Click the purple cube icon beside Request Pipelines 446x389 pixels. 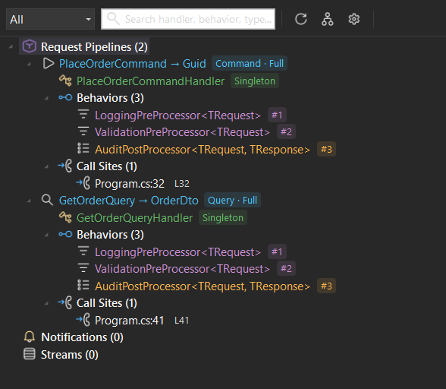30,46
